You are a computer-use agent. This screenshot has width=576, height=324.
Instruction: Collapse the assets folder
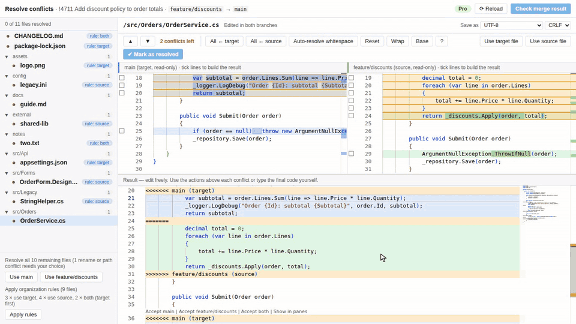tap(7, 56)
